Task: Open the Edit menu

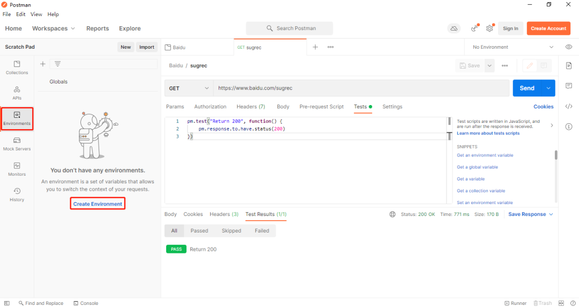Action: [21, 14]
